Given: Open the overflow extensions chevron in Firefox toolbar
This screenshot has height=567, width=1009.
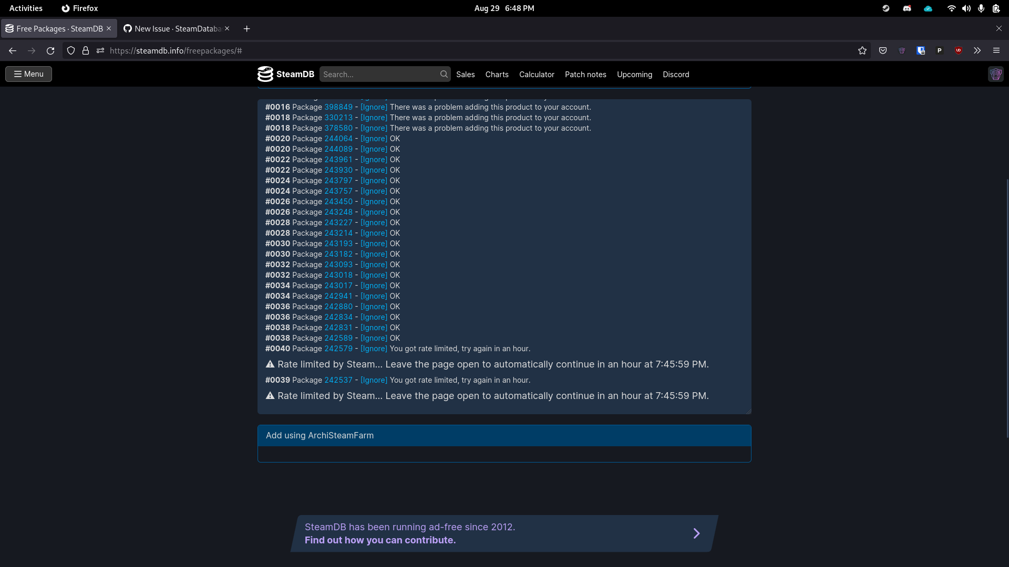Looking at the screenshot, I should click(977, 50).
